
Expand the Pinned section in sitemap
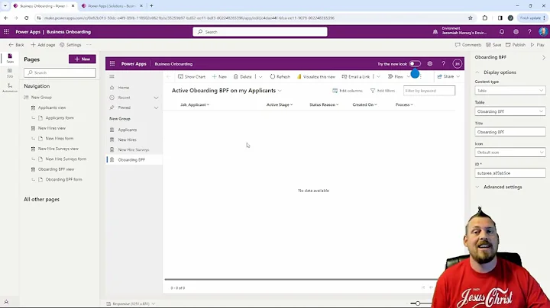(156, 107)
